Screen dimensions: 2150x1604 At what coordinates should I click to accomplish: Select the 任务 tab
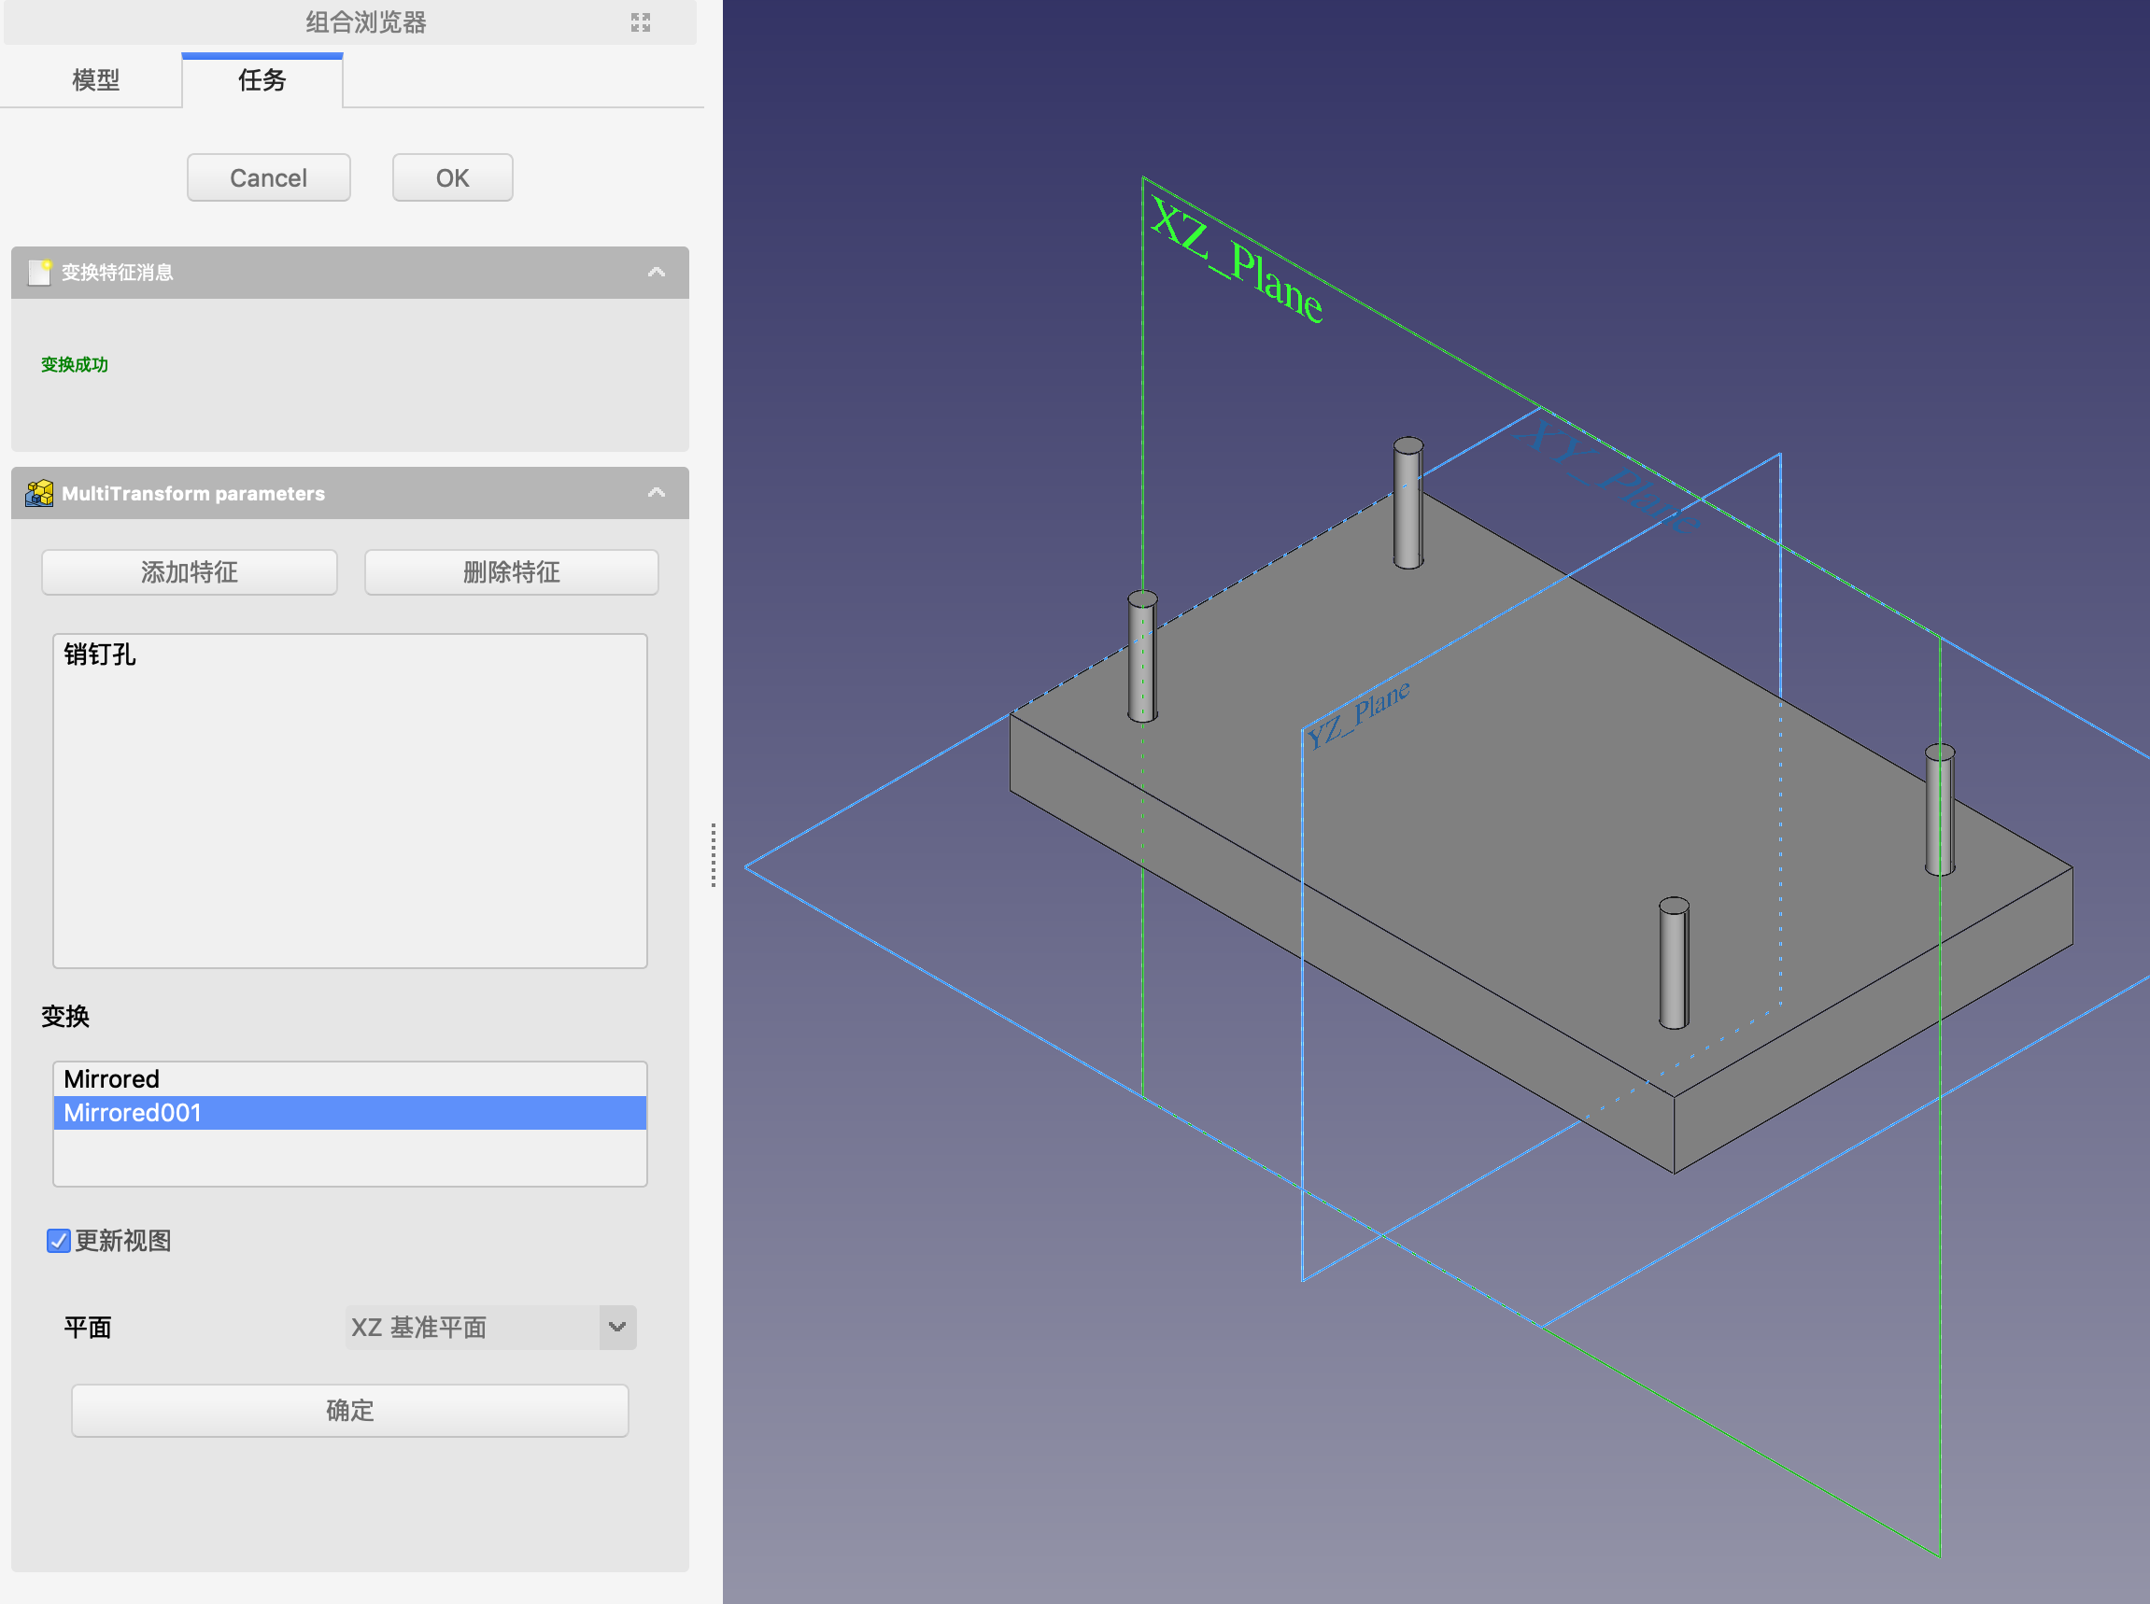tap(262, 79)
